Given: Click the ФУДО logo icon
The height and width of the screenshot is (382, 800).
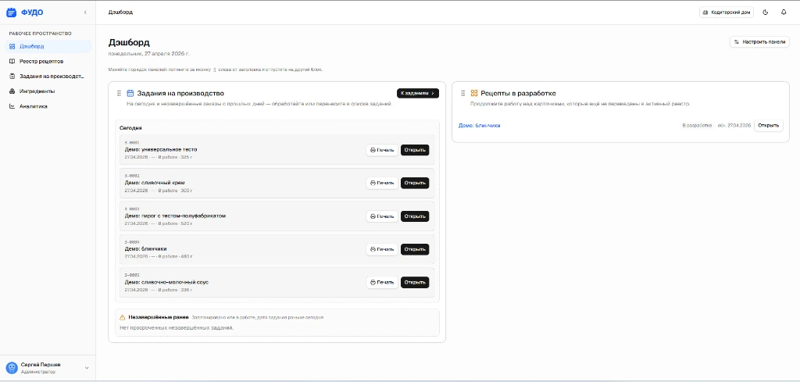Looking at the screenshot, I should (x=11, y=12).
